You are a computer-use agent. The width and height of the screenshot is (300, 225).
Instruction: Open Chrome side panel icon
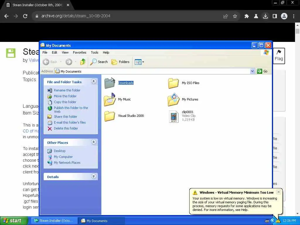pyautogui.click(x=275, y=16)
